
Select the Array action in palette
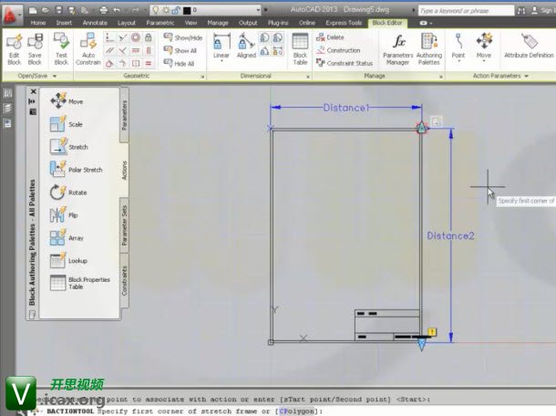pyautogui.click(x=67, y=238)
